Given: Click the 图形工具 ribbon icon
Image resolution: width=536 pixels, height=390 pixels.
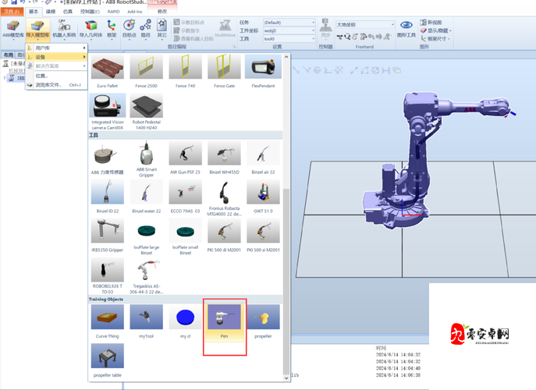Looking at the screenshot, I should pyautogui.click(x=406, y=29).
